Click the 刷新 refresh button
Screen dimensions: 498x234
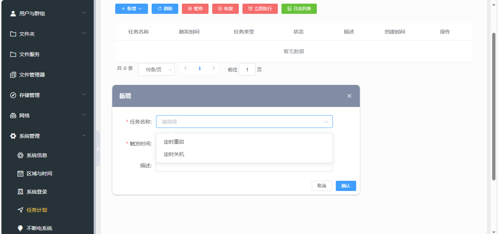coord(165,8)
